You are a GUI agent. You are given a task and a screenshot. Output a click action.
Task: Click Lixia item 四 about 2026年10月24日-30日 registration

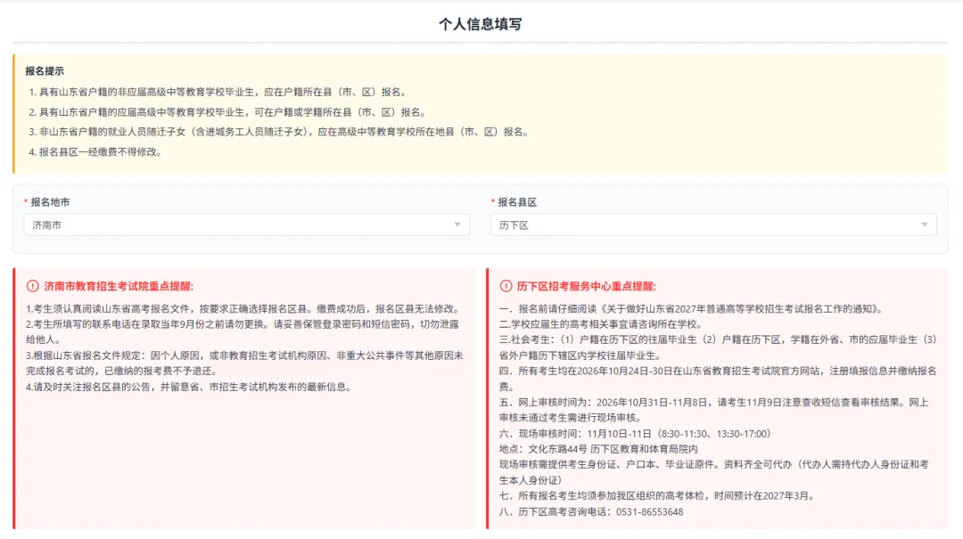[x=718, y=379]
